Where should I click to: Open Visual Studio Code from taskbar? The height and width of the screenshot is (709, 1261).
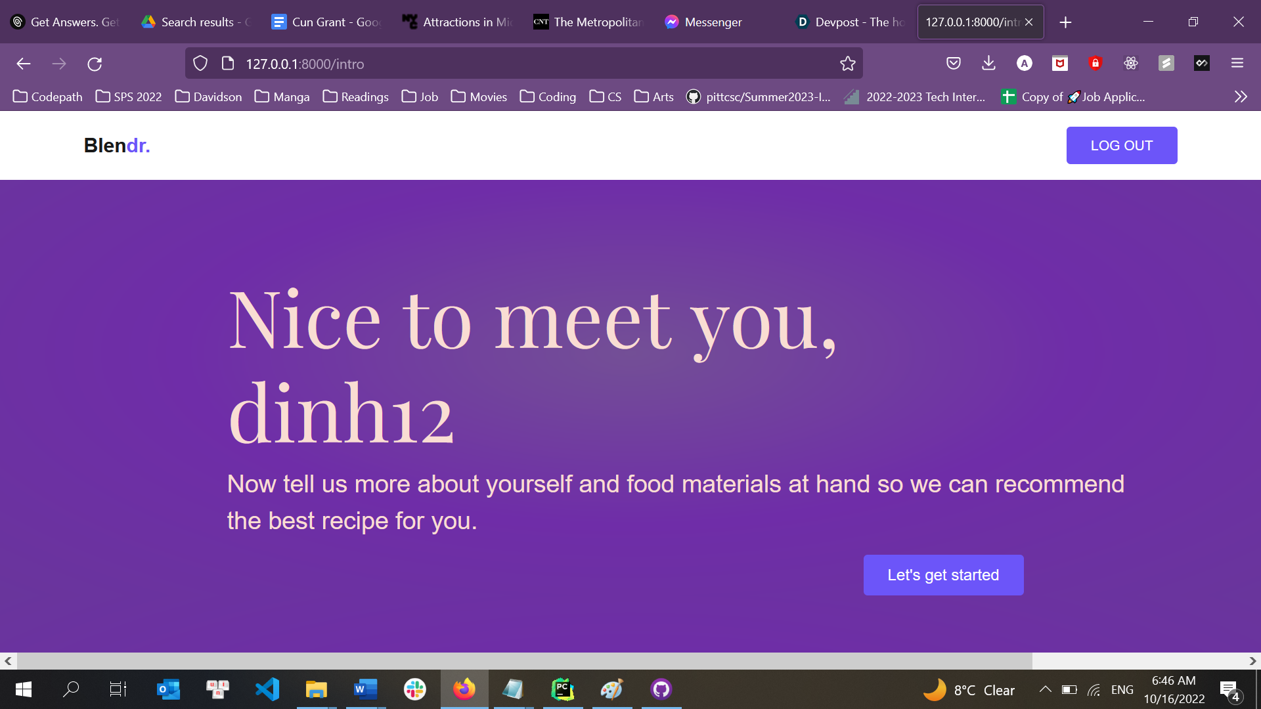(267, 689)
